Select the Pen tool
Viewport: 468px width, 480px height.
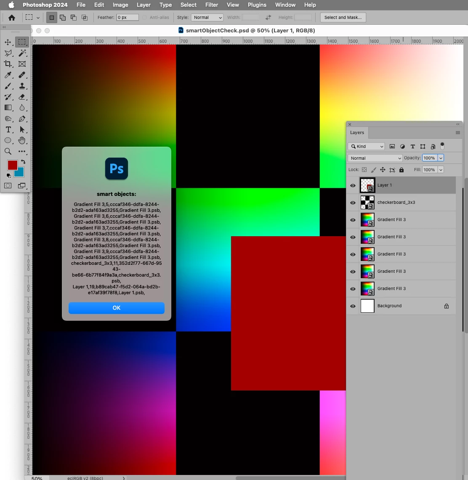(22, 119)
